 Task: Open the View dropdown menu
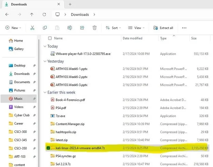tap(136, 28)
